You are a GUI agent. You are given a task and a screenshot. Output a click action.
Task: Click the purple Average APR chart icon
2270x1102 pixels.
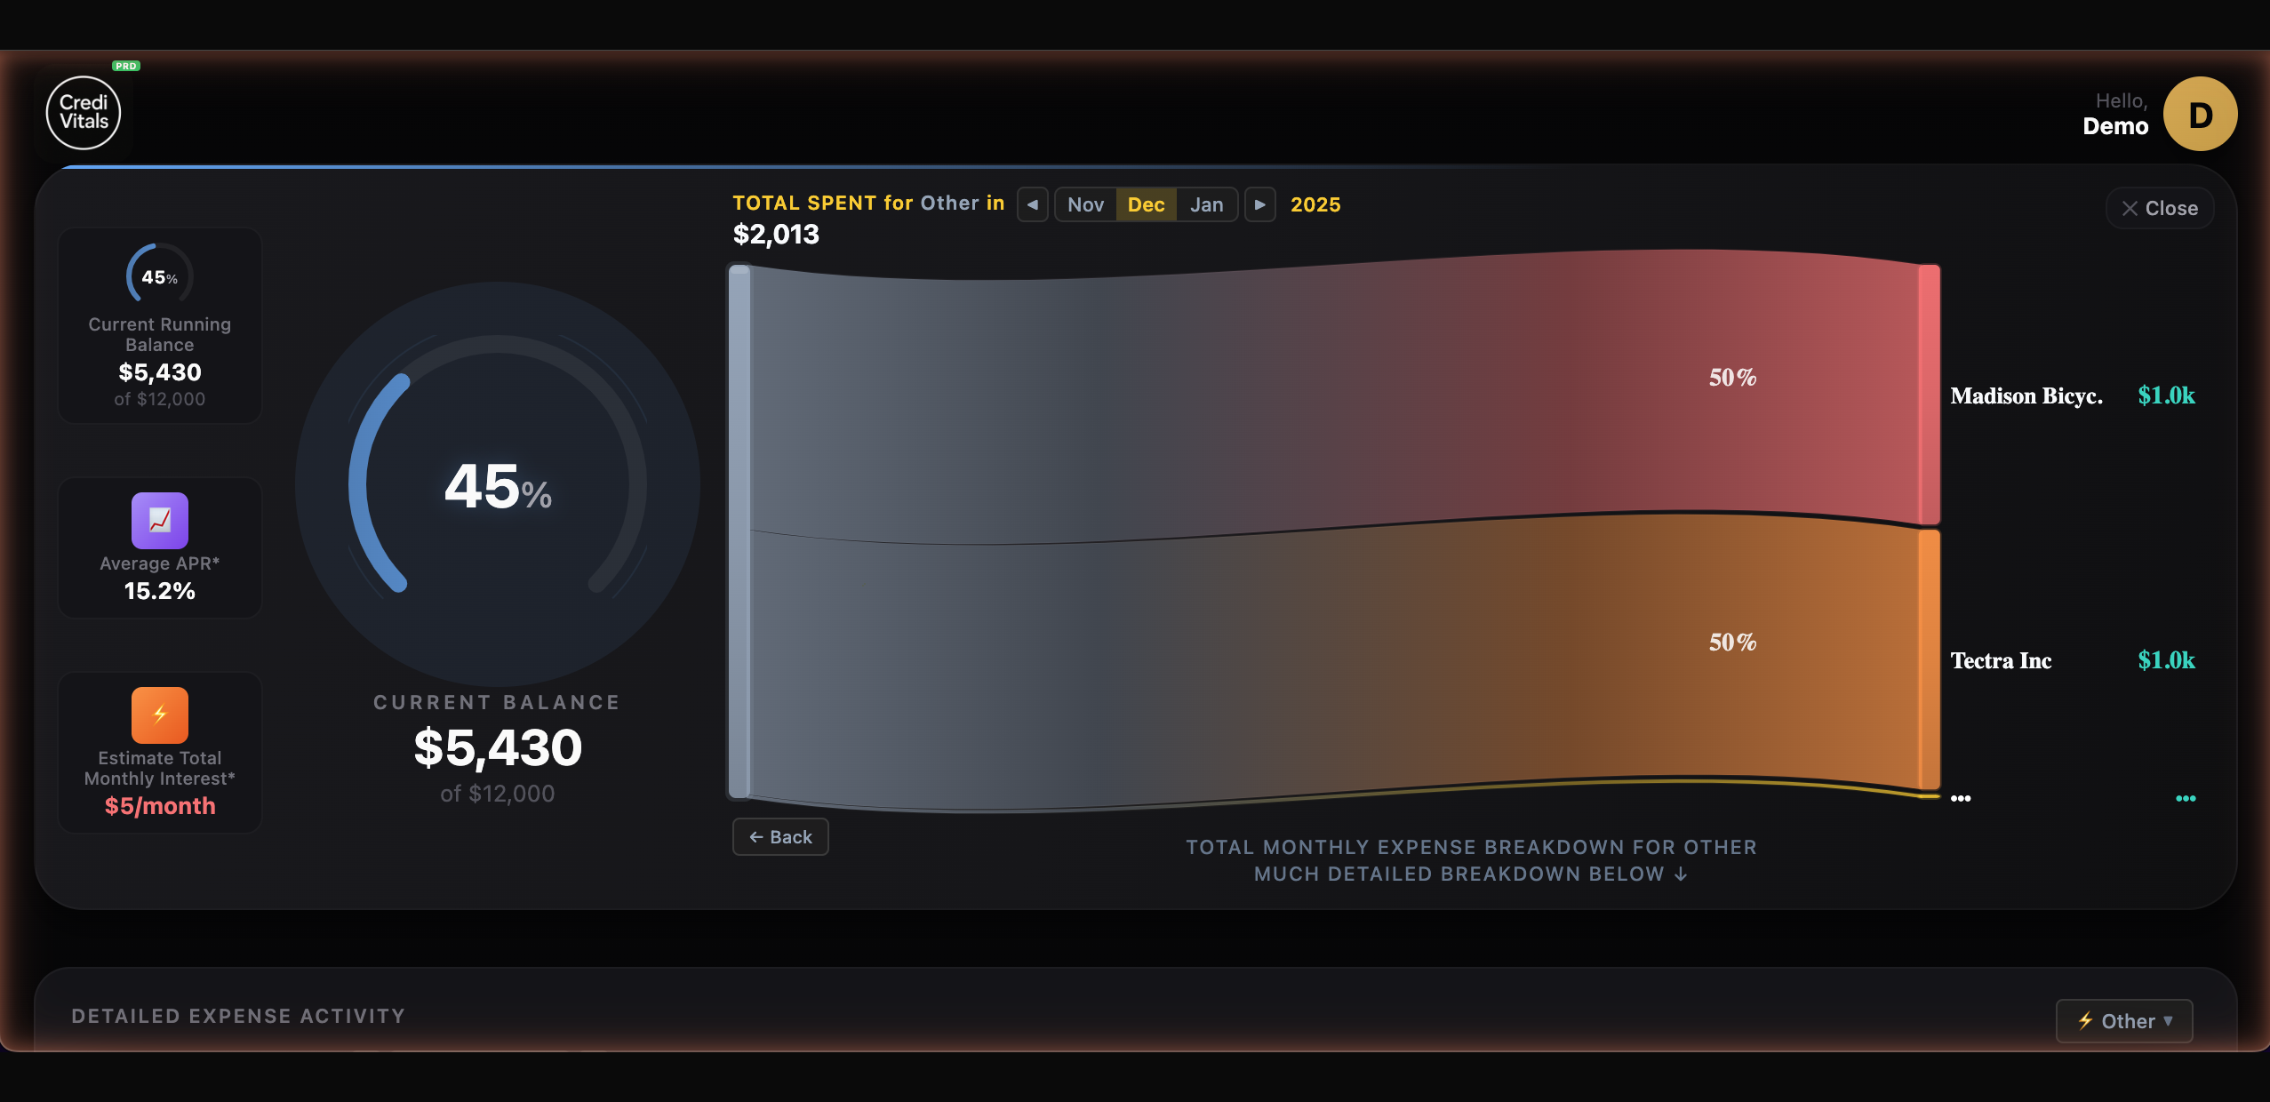click(x=160, y=520)
